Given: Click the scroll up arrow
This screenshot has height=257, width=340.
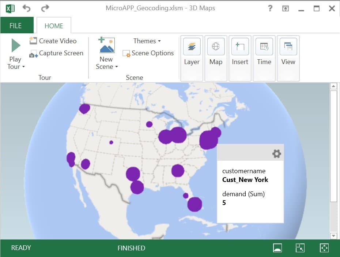Looking at the screenshot, I should coord(333,86).
